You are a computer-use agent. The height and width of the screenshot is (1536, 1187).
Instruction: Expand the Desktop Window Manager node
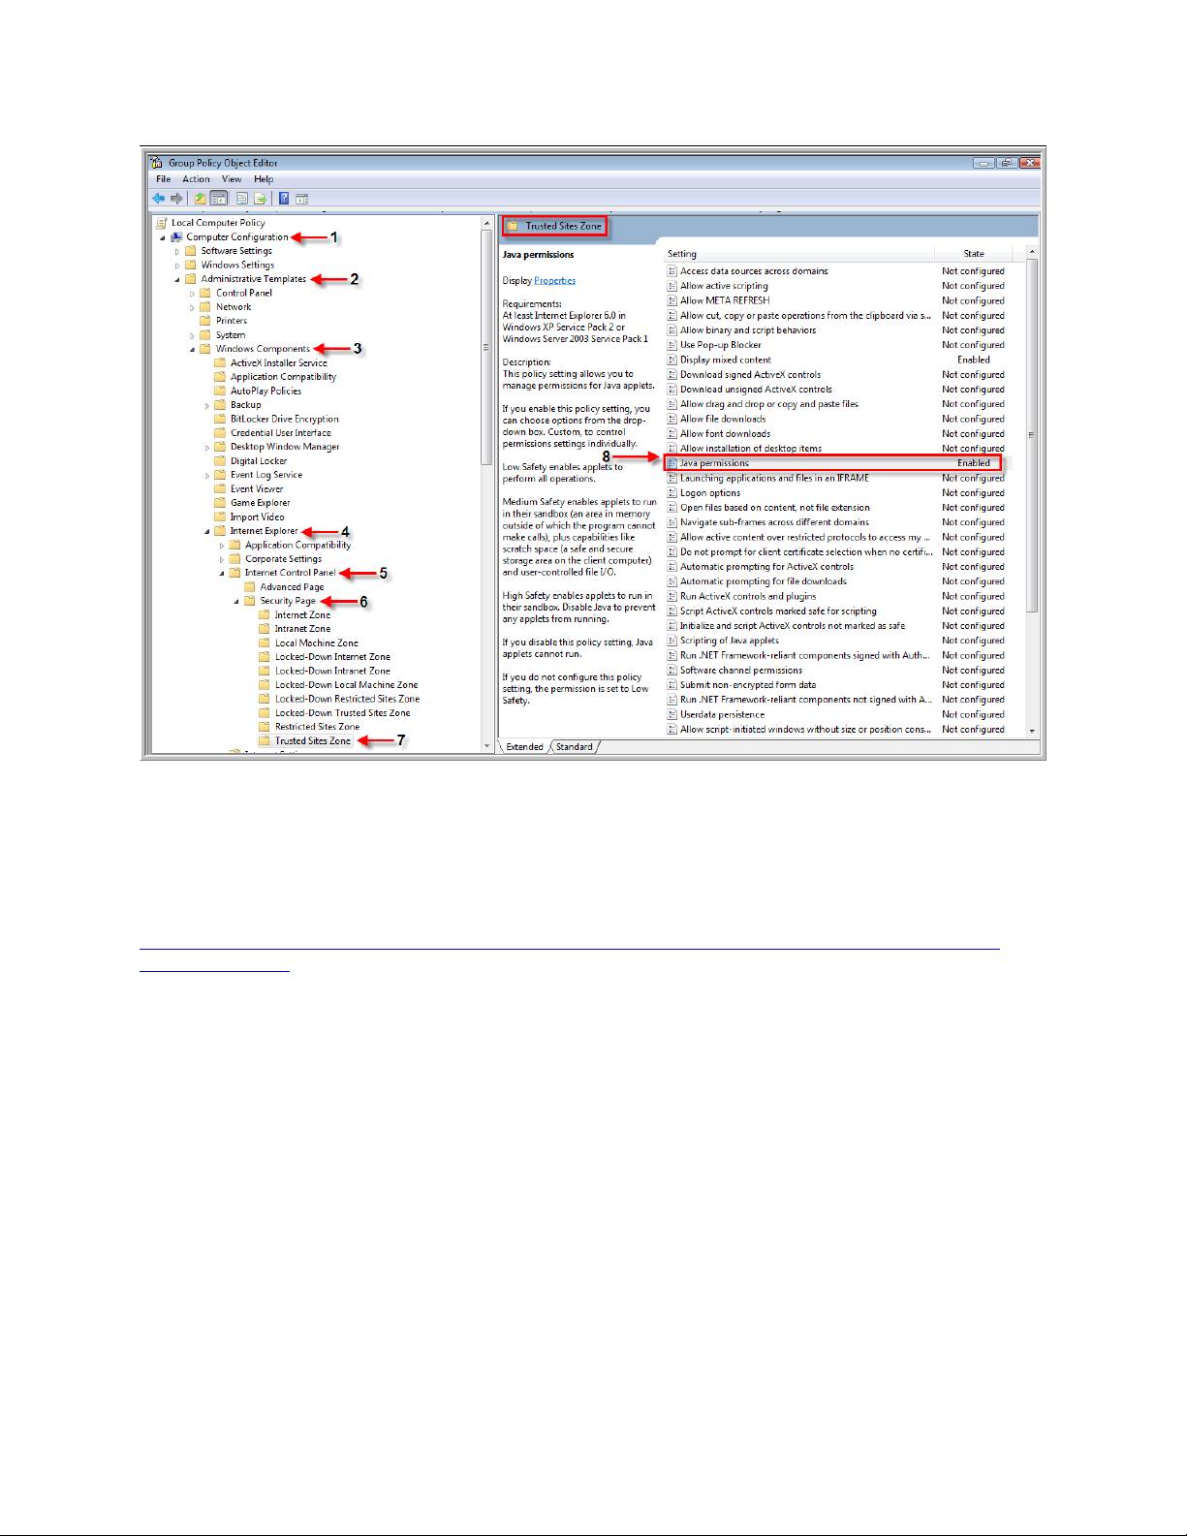[x=207, y=447]
